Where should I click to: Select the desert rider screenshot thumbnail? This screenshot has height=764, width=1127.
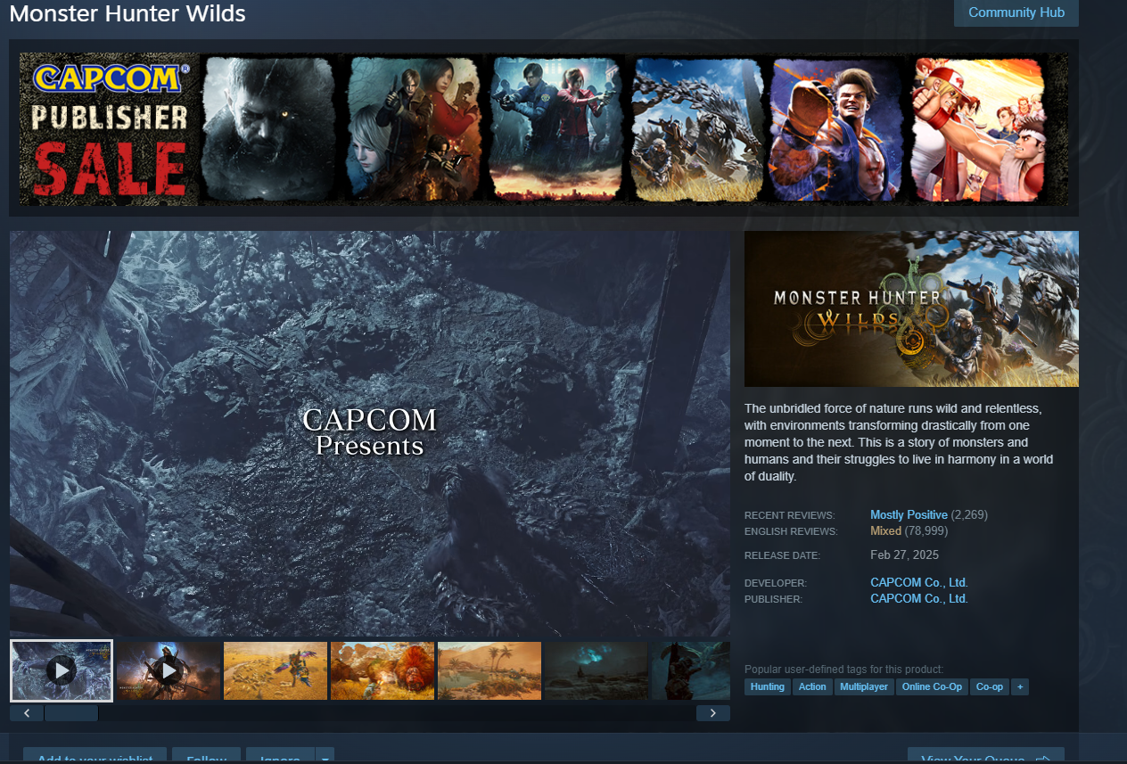click(x=276, y=670)
